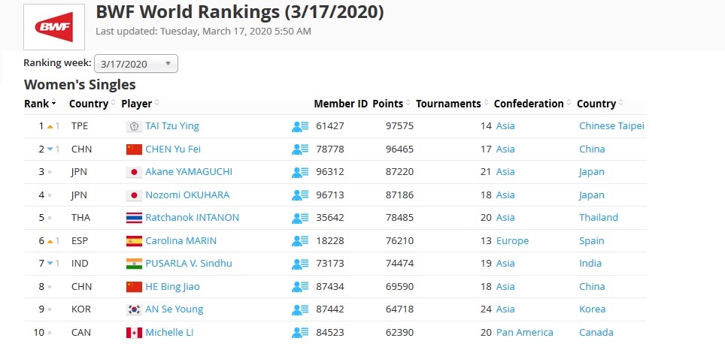Viewport: 725px width, 344px height.
Task: Click the Europe confederation link
Action: pos(512,241)
